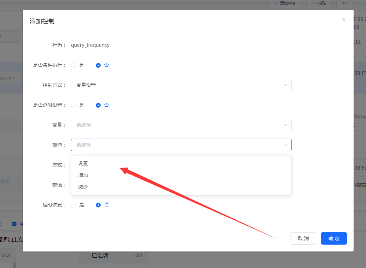The image size is (366, 268).
Task: Select 减少 from the open operation dropdown
Action: click(x=83, y=187)
